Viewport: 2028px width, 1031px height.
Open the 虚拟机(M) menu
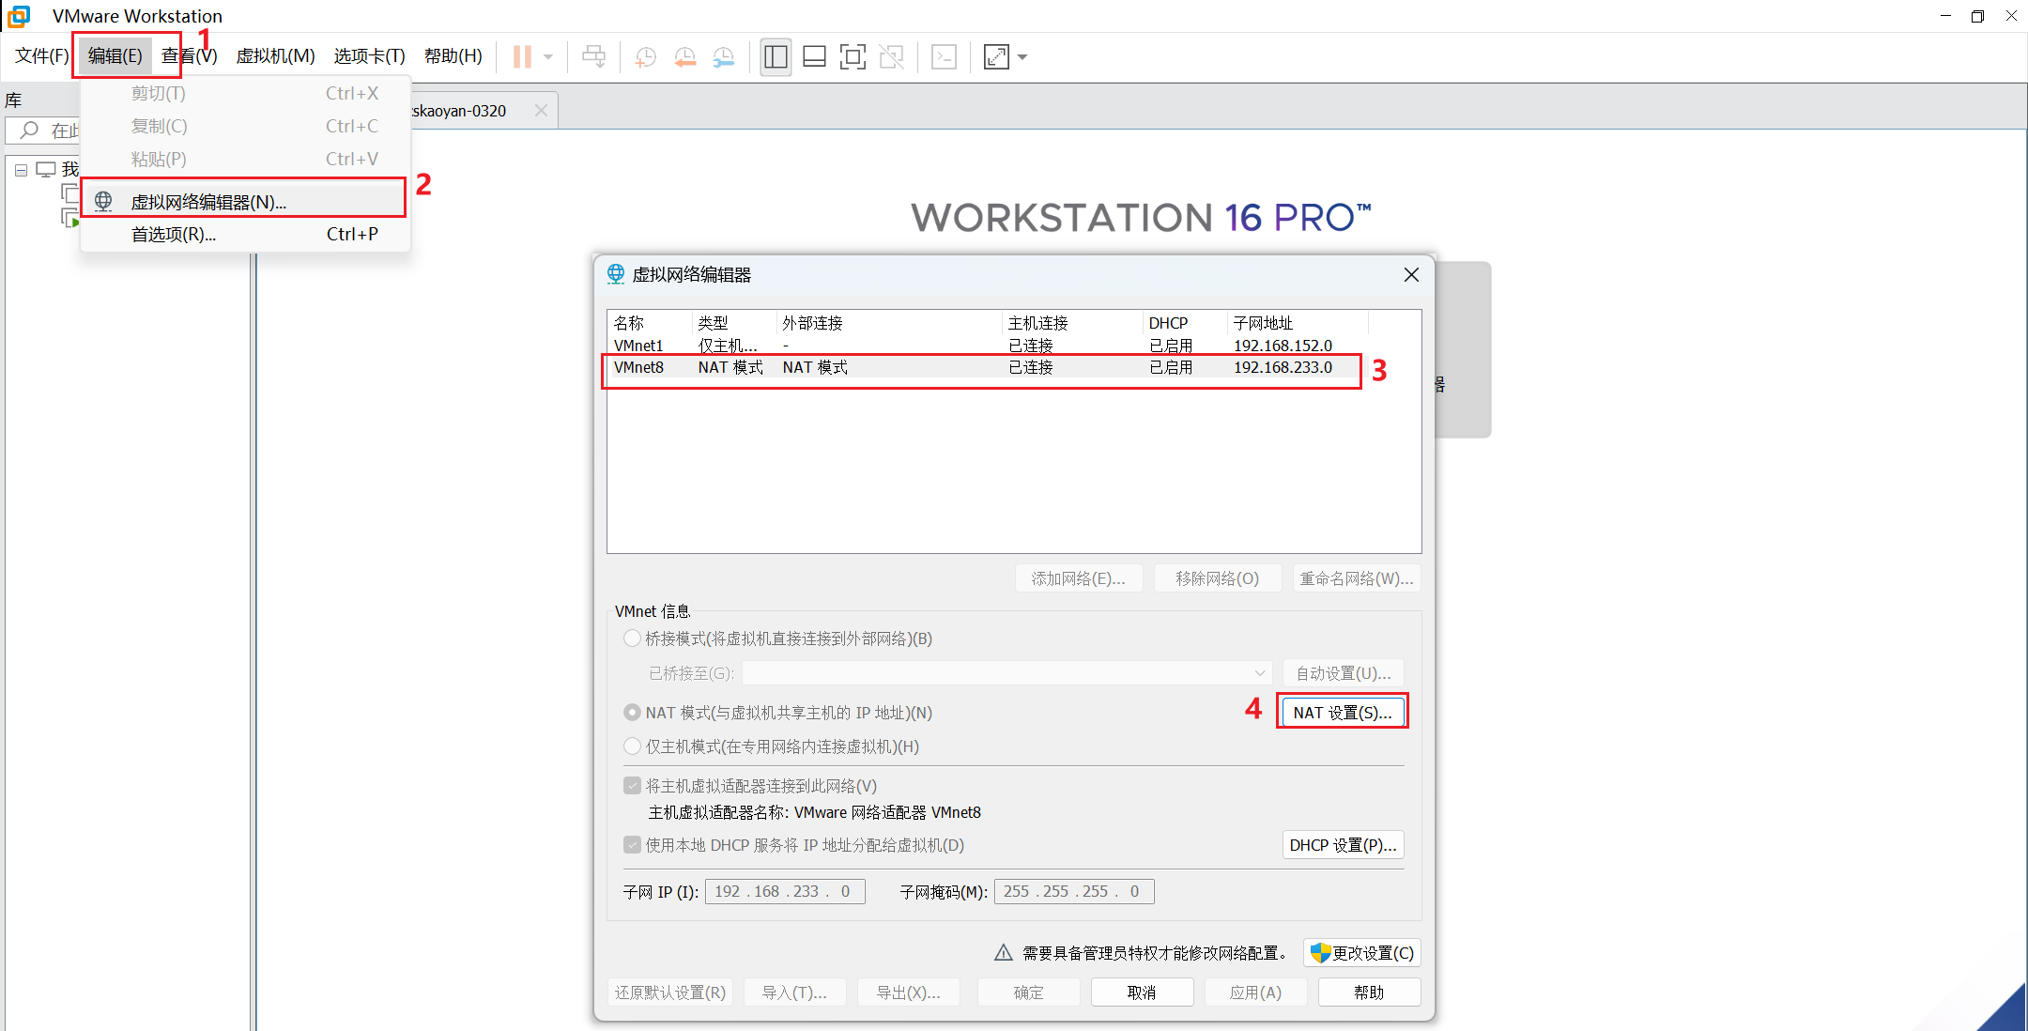[275, 56]
